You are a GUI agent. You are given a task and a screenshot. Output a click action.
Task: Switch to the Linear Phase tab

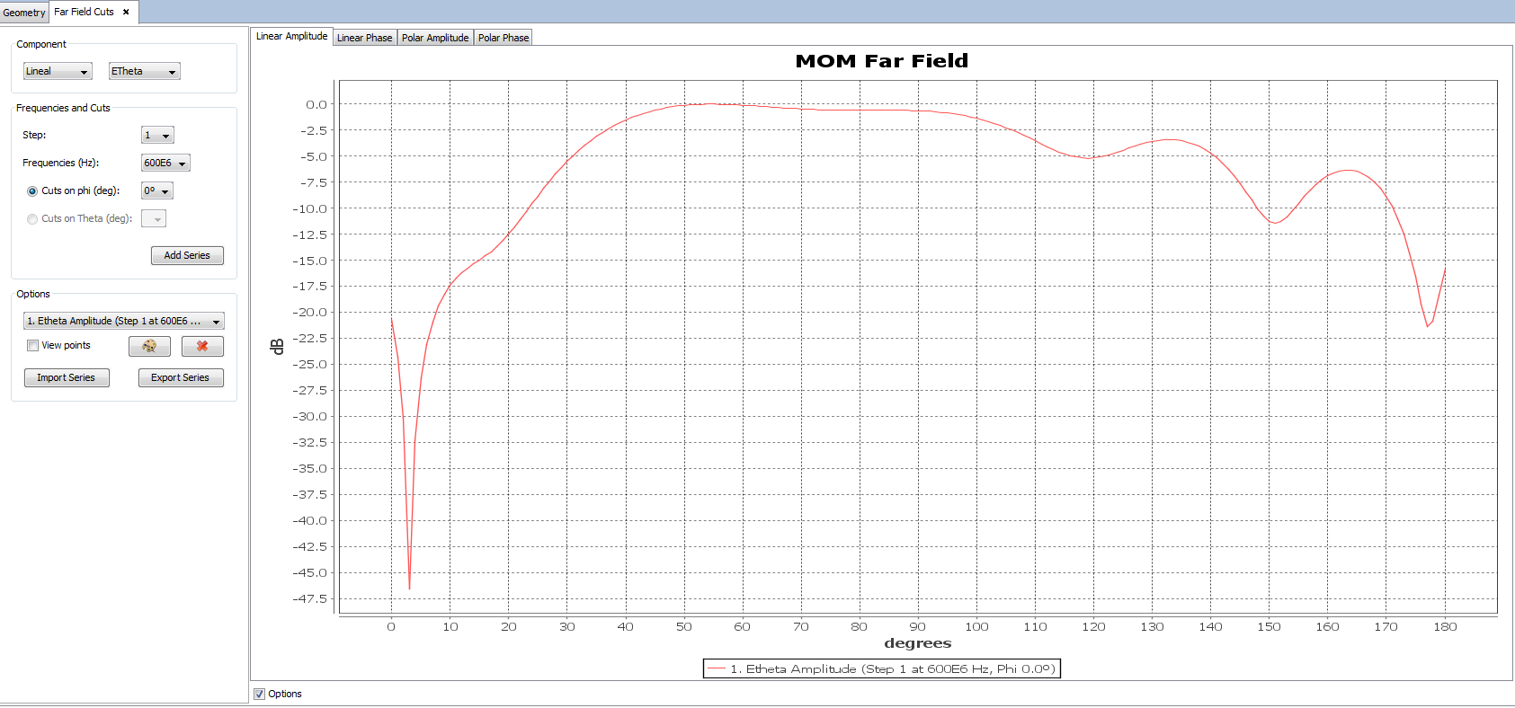(x=364, y=38)
